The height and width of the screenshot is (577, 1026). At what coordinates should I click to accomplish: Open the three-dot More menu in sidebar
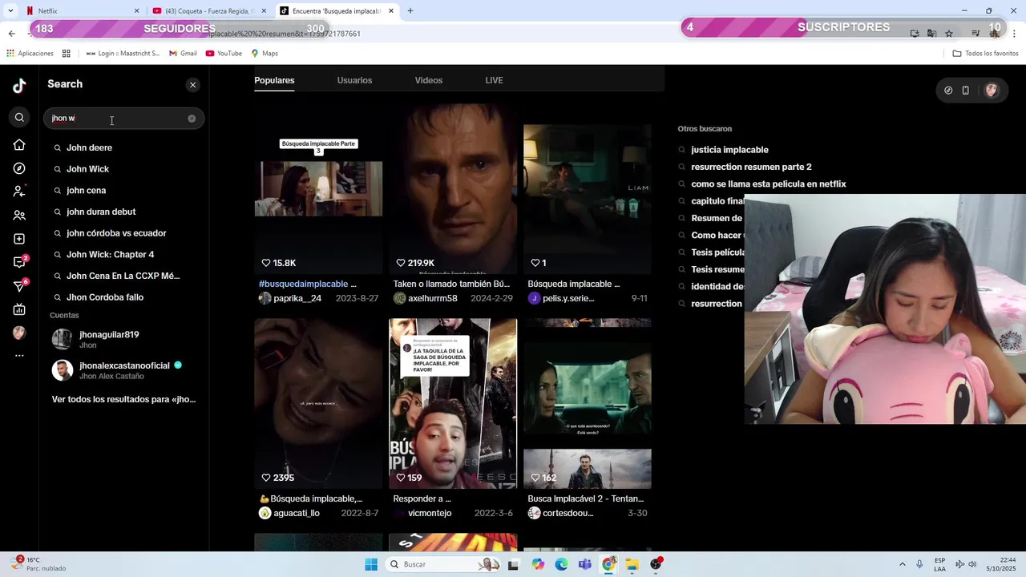[x=19, y=356]
